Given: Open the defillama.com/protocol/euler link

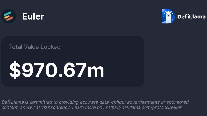Looking at the screenshot, I should (144, 107).
